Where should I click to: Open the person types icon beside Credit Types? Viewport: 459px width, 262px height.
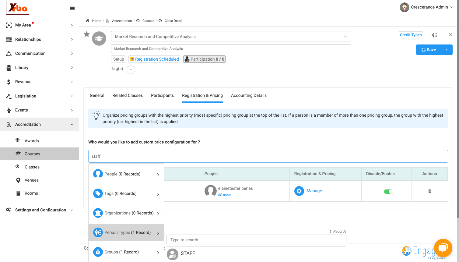coord(434,35)
